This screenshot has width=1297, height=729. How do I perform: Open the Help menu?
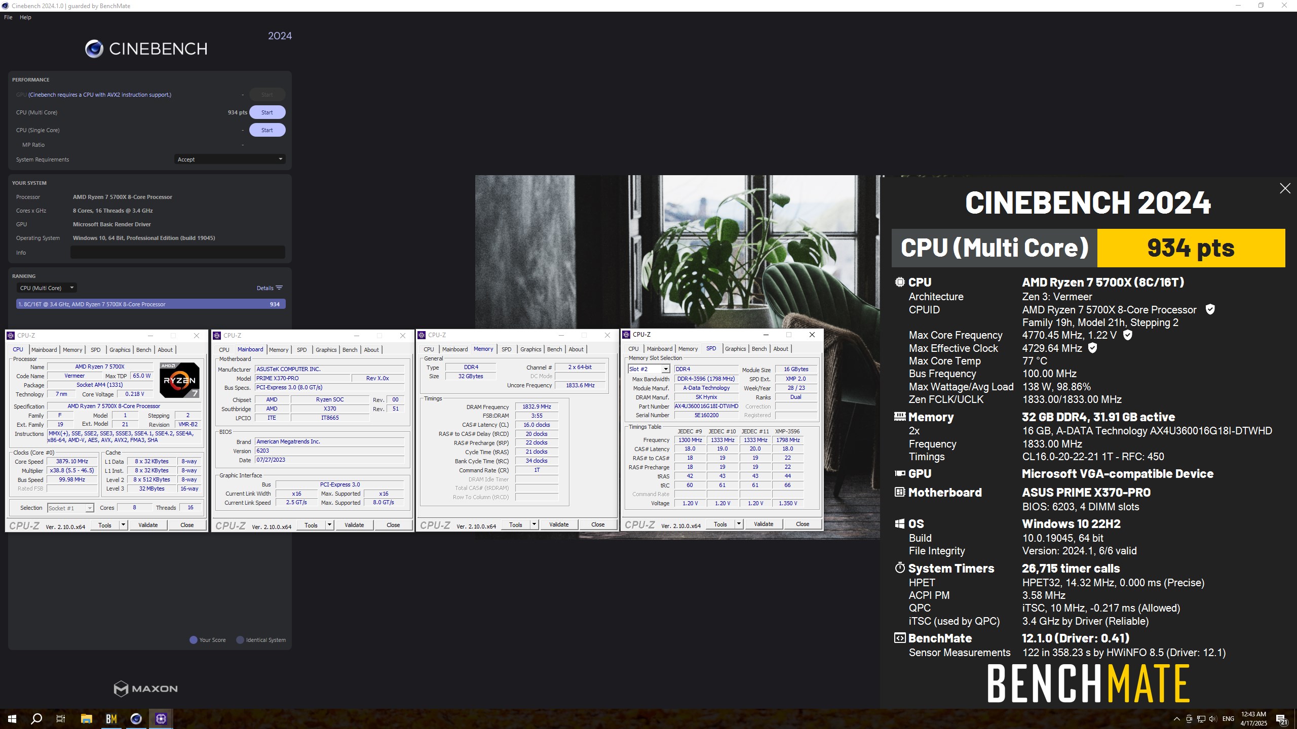[x=25, y=17]
